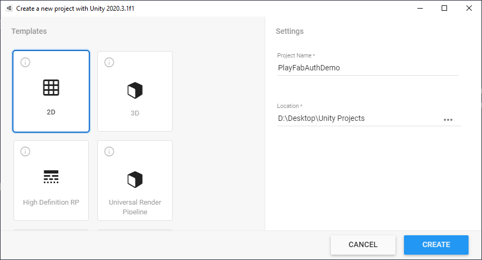Click the Universal Render Pipeline cube icon
The width and height of the screenshot is (482, 260).
[135, 179]
